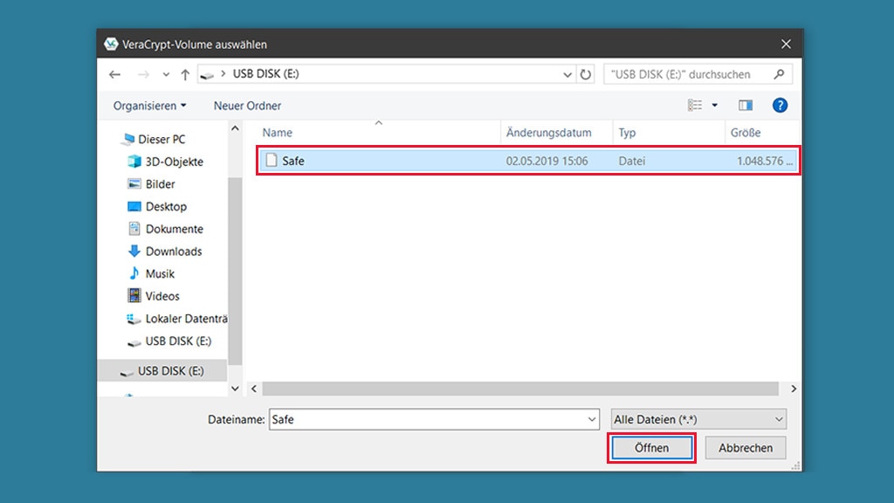The height and width of the screenshot is (503, 894).
Task: Expand the Dateiname history dropdown
Action: pyautogui.click(x=591, y=419)
